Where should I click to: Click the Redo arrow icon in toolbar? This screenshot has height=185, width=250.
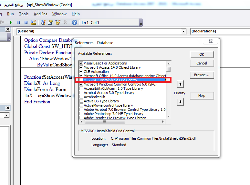(x=2, y=22)
